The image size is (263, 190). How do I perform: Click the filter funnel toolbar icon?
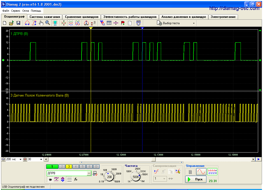click(102, 23)
